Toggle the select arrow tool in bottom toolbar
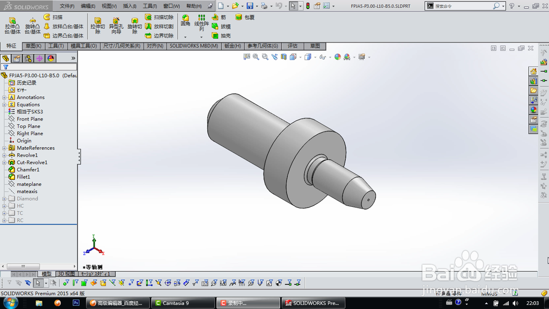 tap(38, 283)
